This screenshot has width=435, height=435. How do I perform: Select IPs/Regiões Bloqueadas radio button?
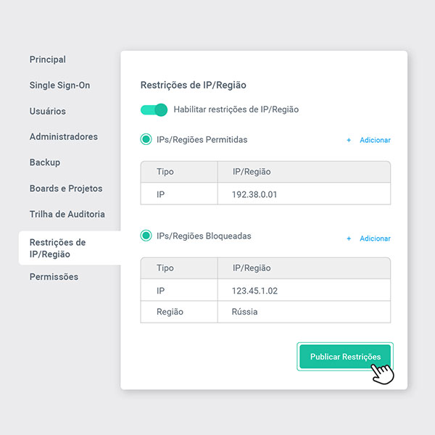tap(146, 236)
